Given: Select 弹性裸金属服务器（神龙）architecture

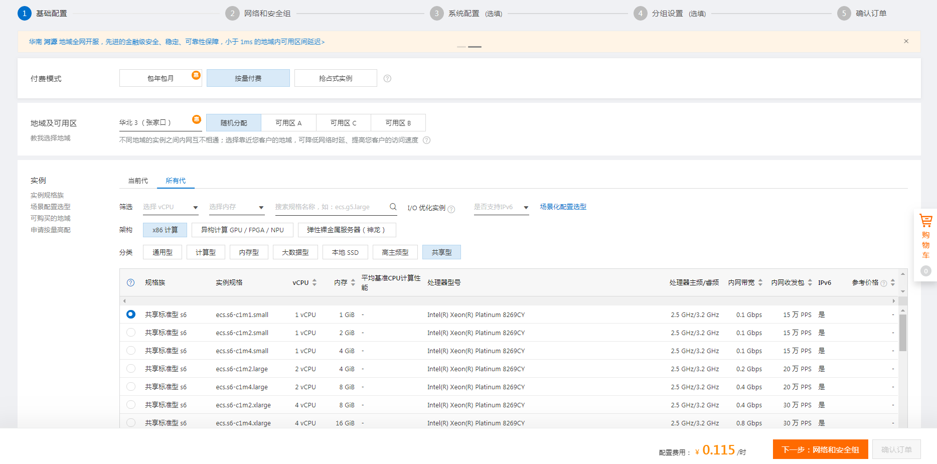Looking at the screenshot, I should tap(347, 230).
